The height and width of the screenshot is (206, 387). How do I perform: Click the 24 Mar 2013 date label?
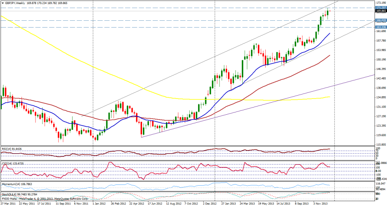click(x=245, y=203)
